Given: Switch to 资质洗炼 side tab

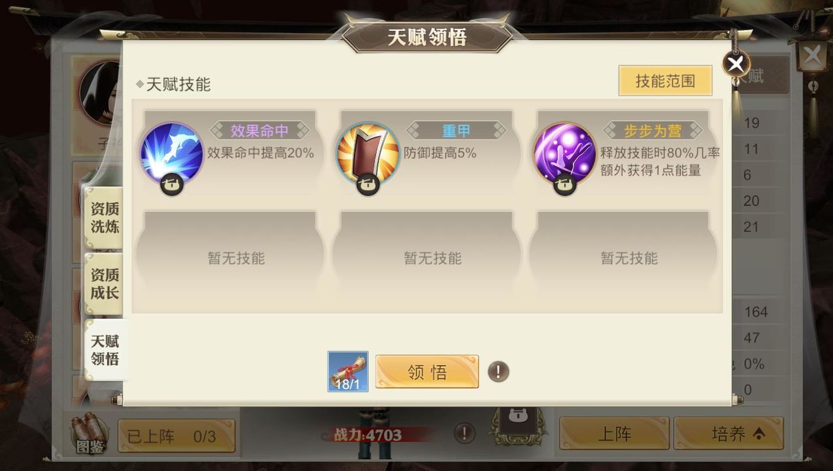Looking at the screenshot, I should [x=104, y=218].
